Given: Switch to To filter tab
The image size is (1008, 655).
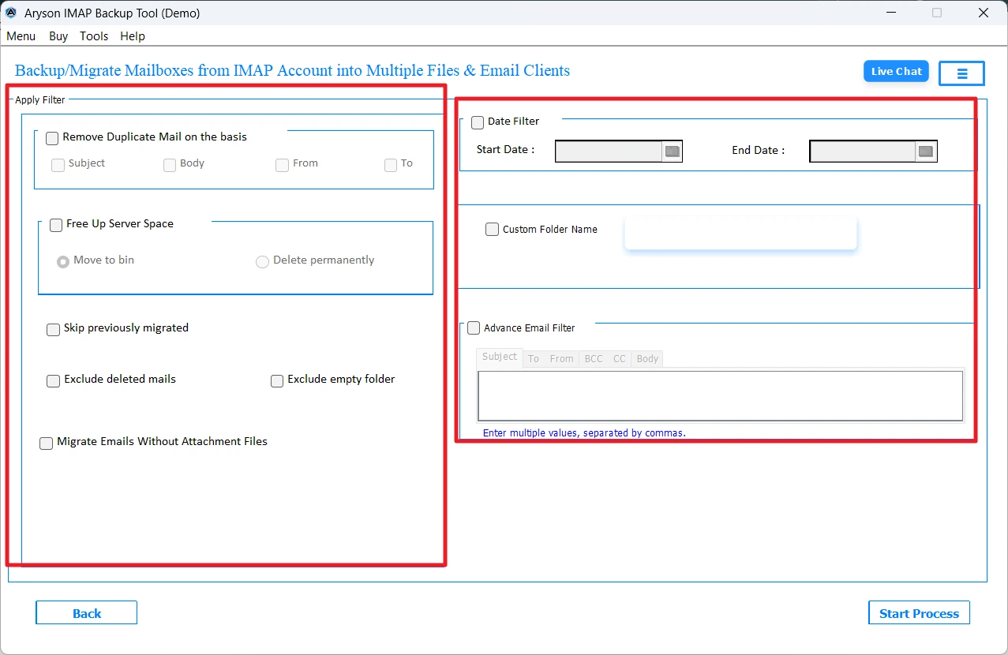Looking at the screenshot, I should point(534,359).
